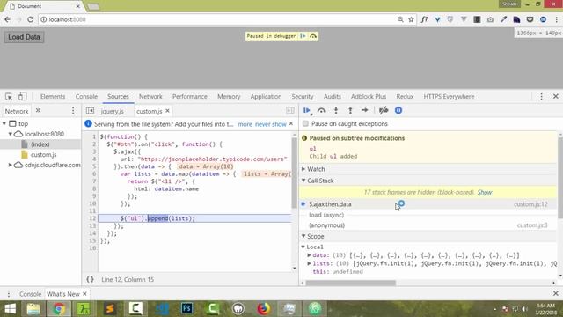The height and width of the screenshot is (317, 563).
Task: Show hidden black-boxed stack frames
Action: tap(485, 192)
